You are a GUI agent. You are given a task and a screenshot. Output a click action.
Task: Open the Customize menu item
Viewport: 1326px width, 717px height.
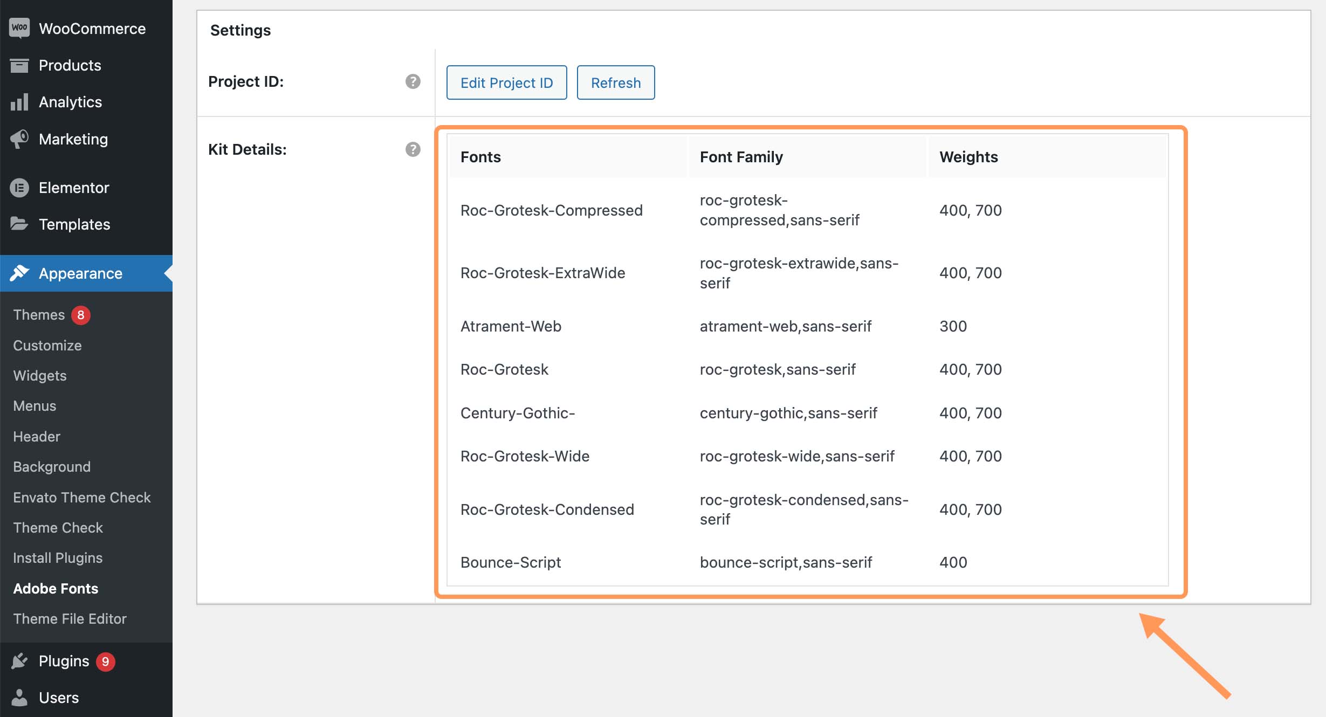tap(47, 345)
